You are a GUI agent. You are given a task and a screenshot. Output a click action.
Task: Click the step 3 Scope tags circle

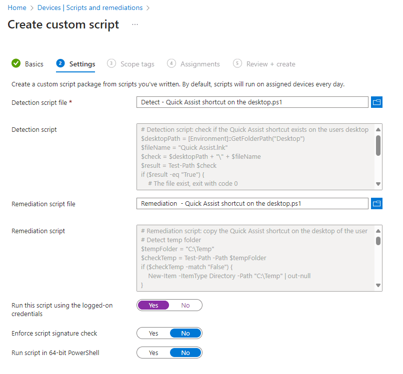tap(111, 63)
